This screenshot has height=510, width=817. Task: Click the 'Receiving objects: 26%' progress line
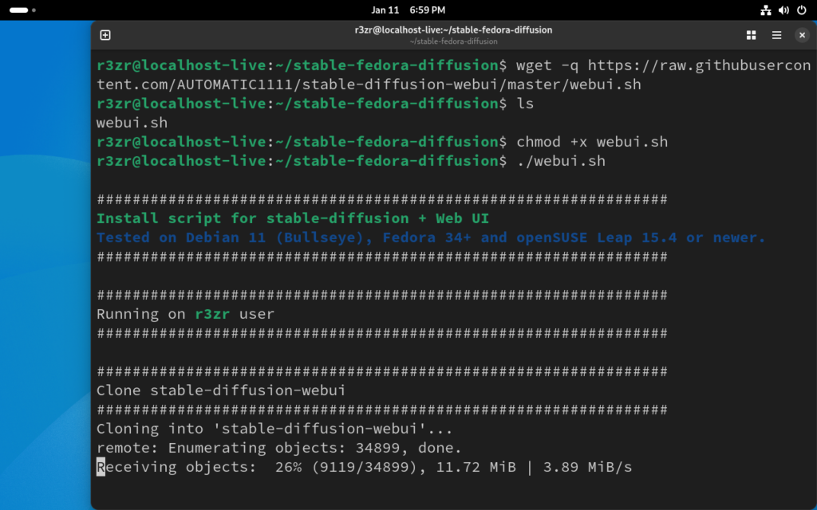point(364,467)
